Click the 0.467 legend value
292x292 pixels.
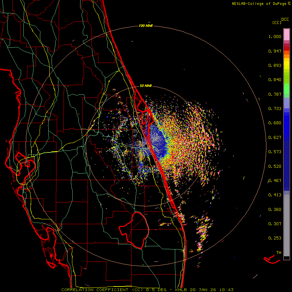(x=275, y=181)
